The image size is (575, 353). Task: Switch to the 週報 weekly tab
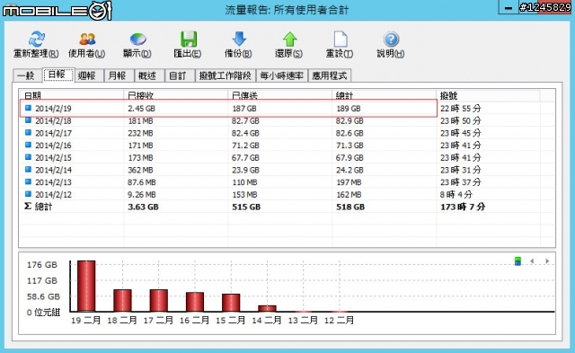(88, 75)
